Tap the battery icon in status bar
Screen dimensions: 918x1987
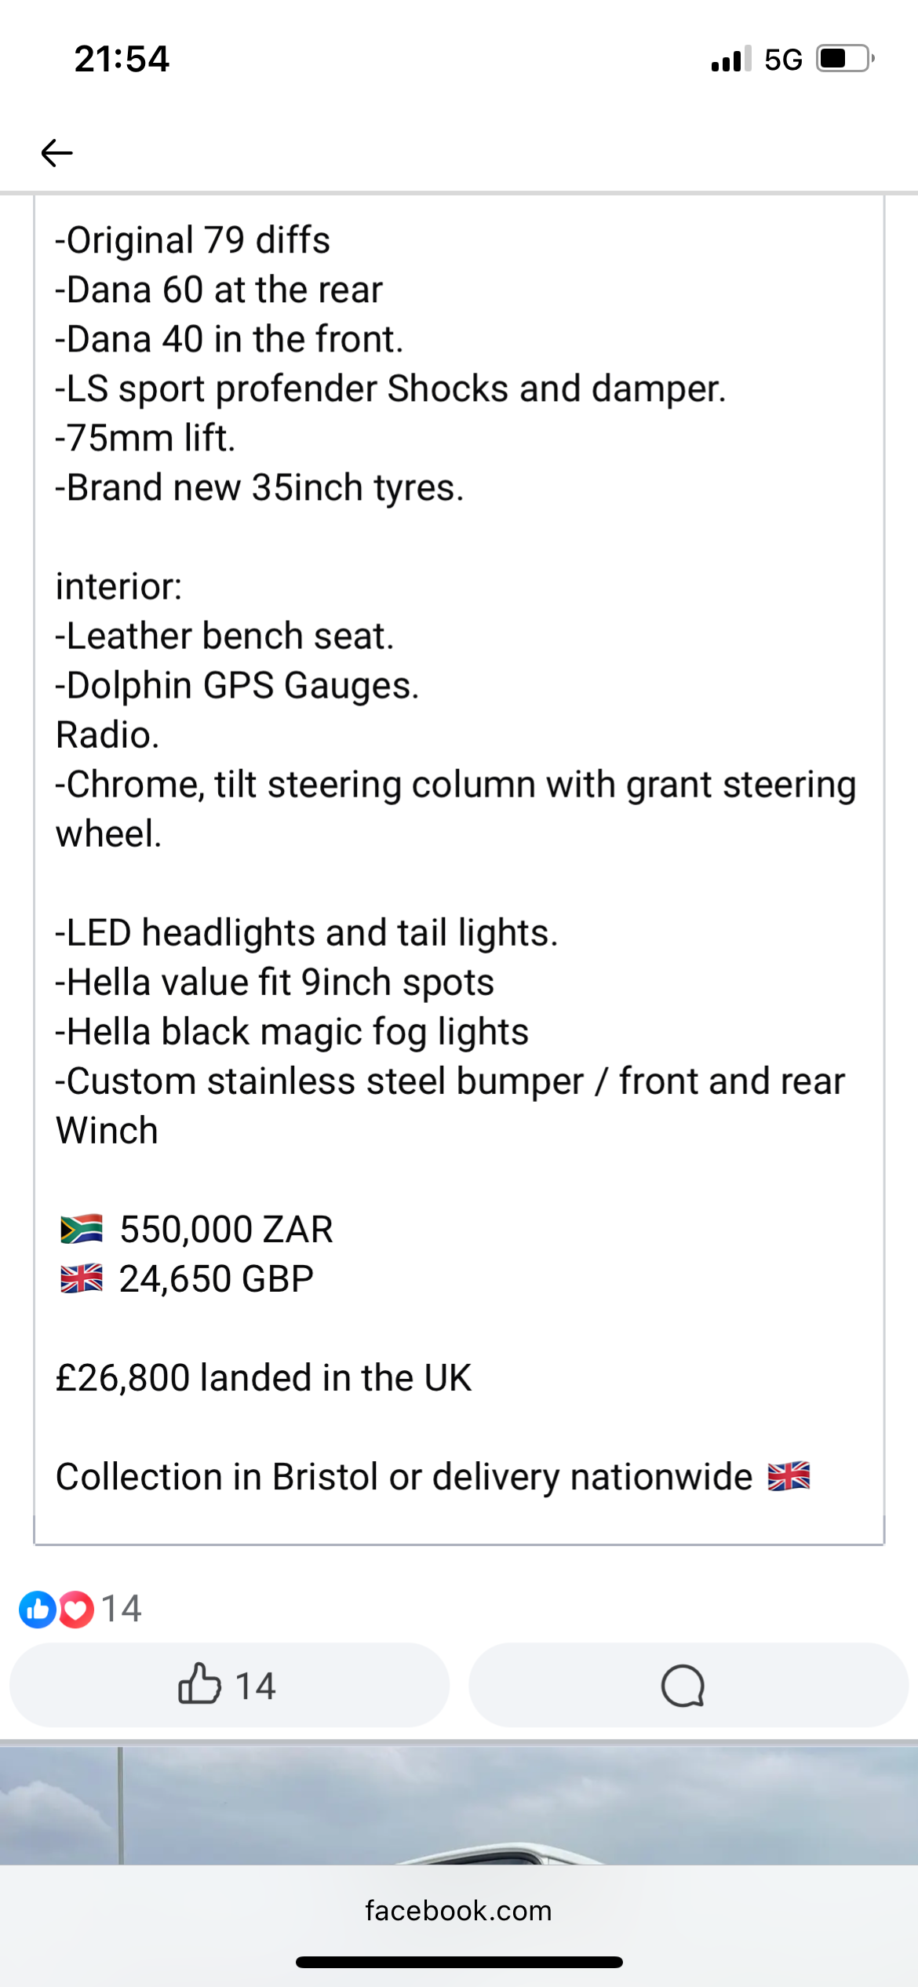tap(844, 59)
